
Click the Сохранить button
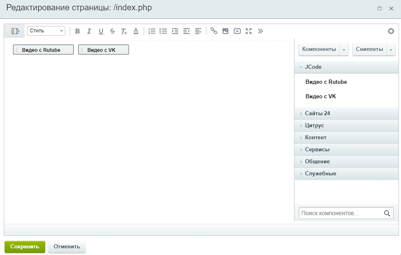(25, 247)
